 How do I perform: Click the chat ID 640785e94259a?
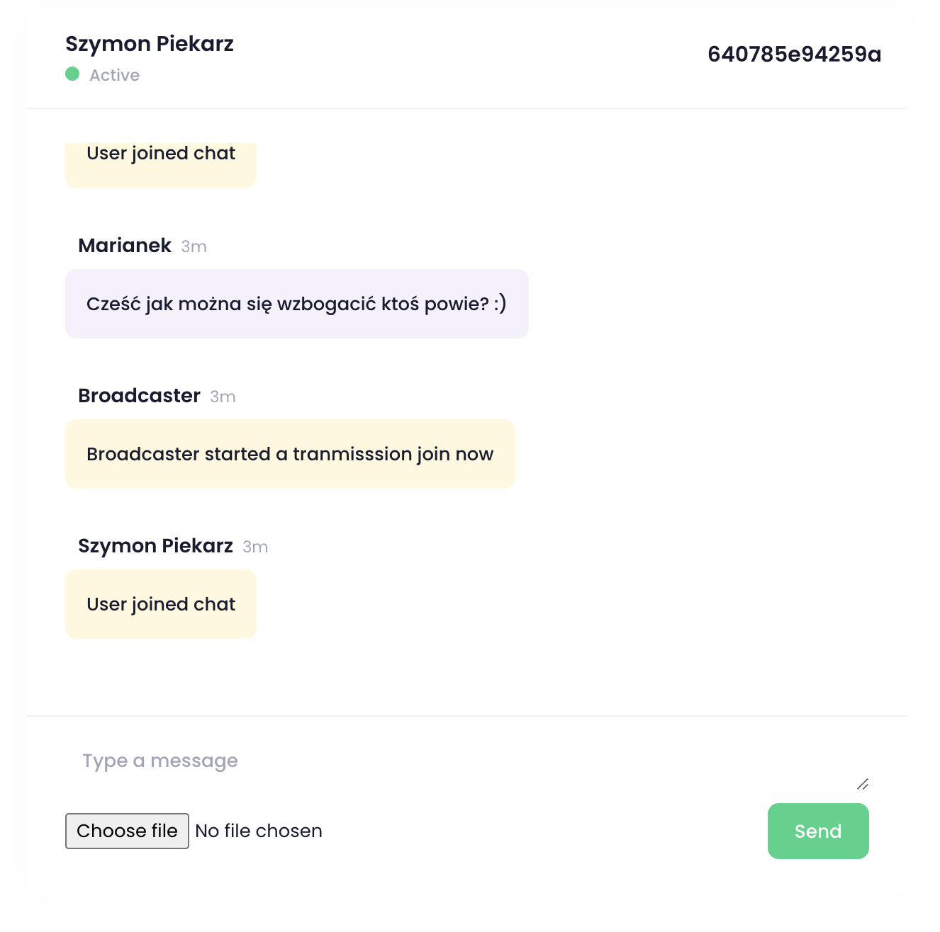[x=794, y=55]
